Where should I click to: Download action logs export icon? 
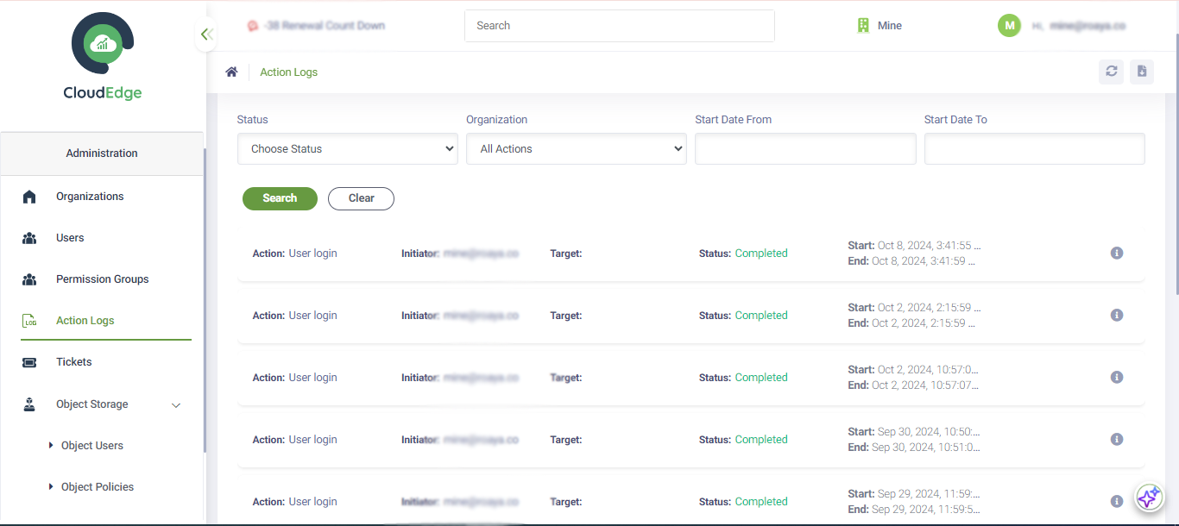1142,72
